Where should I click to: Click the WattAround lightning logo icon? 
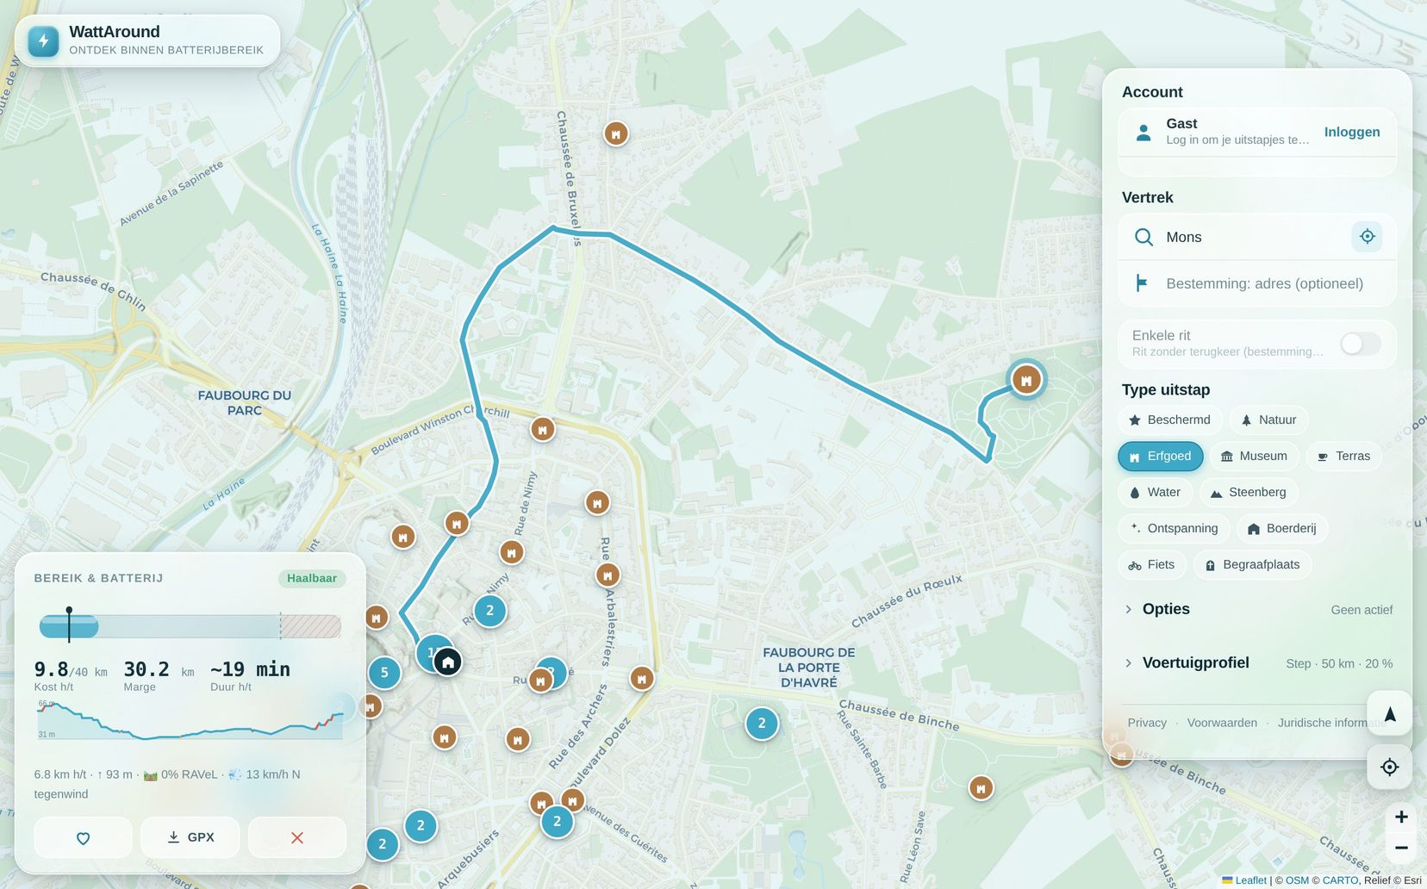[43, 40]
